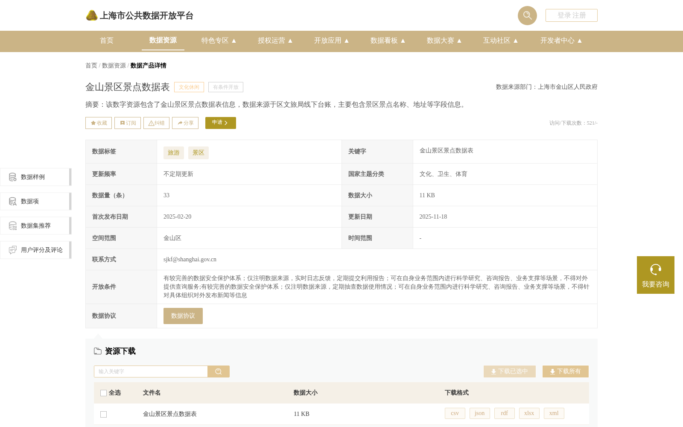Download the json format

tap(480, 413)
